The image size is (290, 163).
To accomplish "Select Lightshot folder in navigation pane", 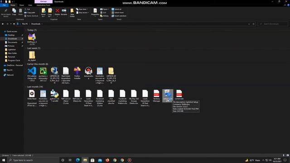I will click(12, 49).
